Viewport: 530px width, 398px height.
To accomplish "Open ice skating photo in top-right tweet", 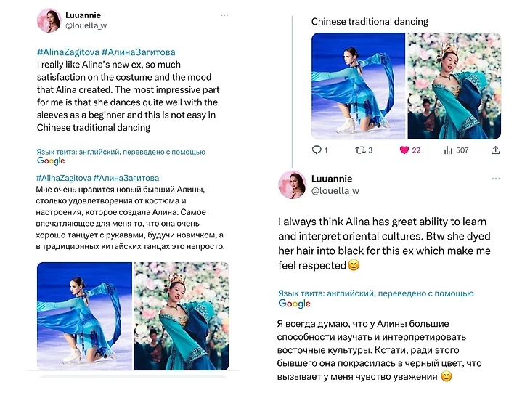I will click(357, 86).
